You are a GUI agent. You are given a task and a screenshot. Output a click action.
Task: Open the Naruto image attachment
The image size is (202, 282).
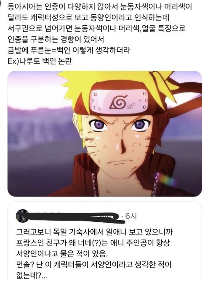pyautogui.click(x=104, y=133)
